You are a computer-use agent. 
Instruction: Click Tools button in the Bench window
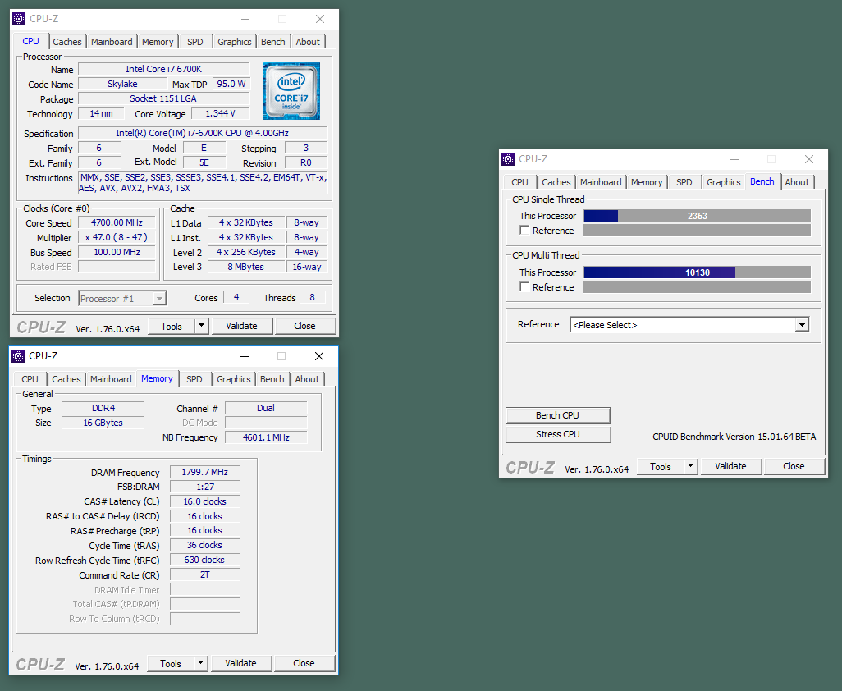(x=661, y=466)
